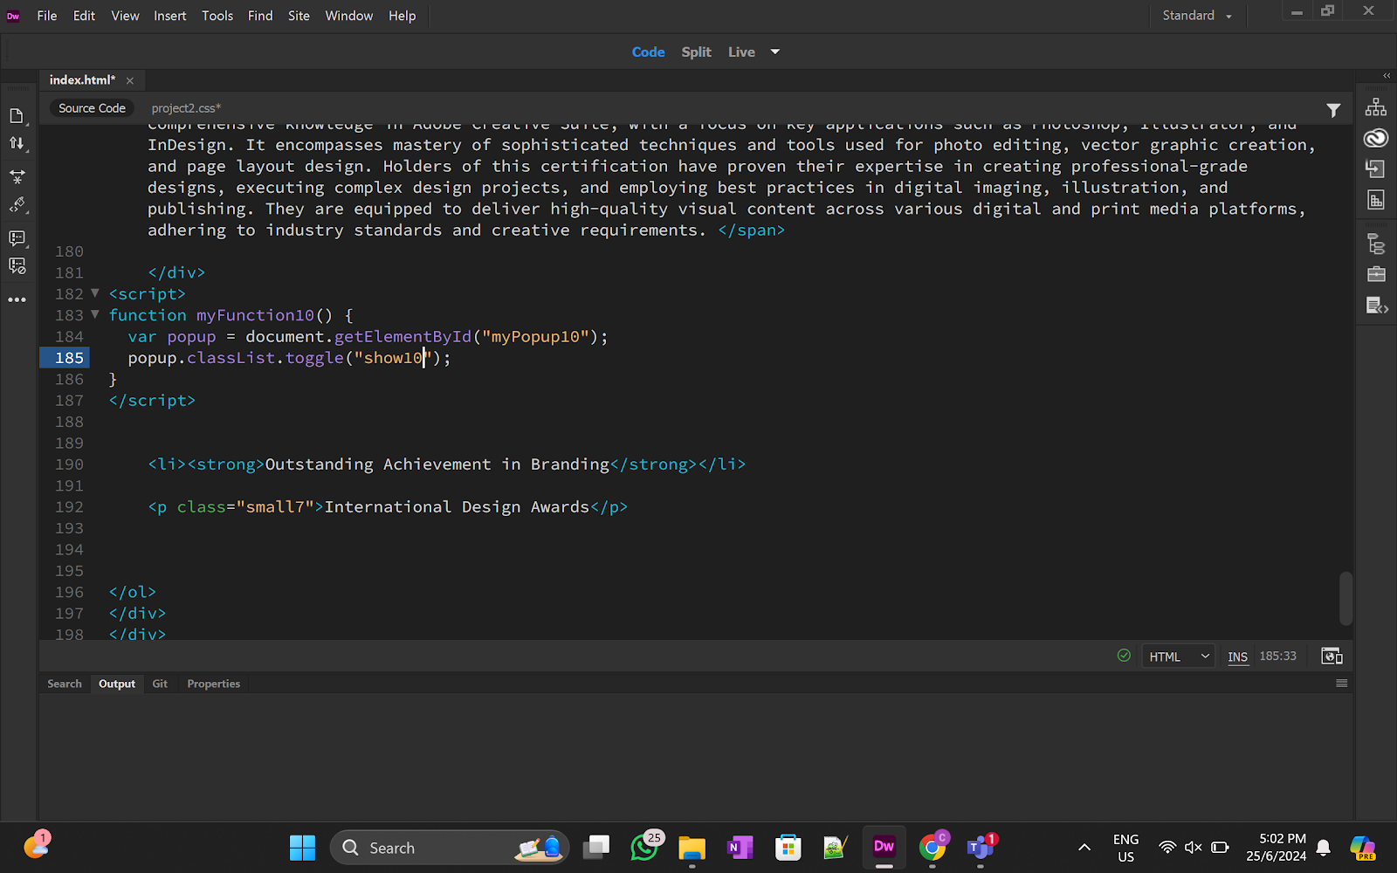Click the green no-errors check icon
1397x873 pixels.
1124,656
